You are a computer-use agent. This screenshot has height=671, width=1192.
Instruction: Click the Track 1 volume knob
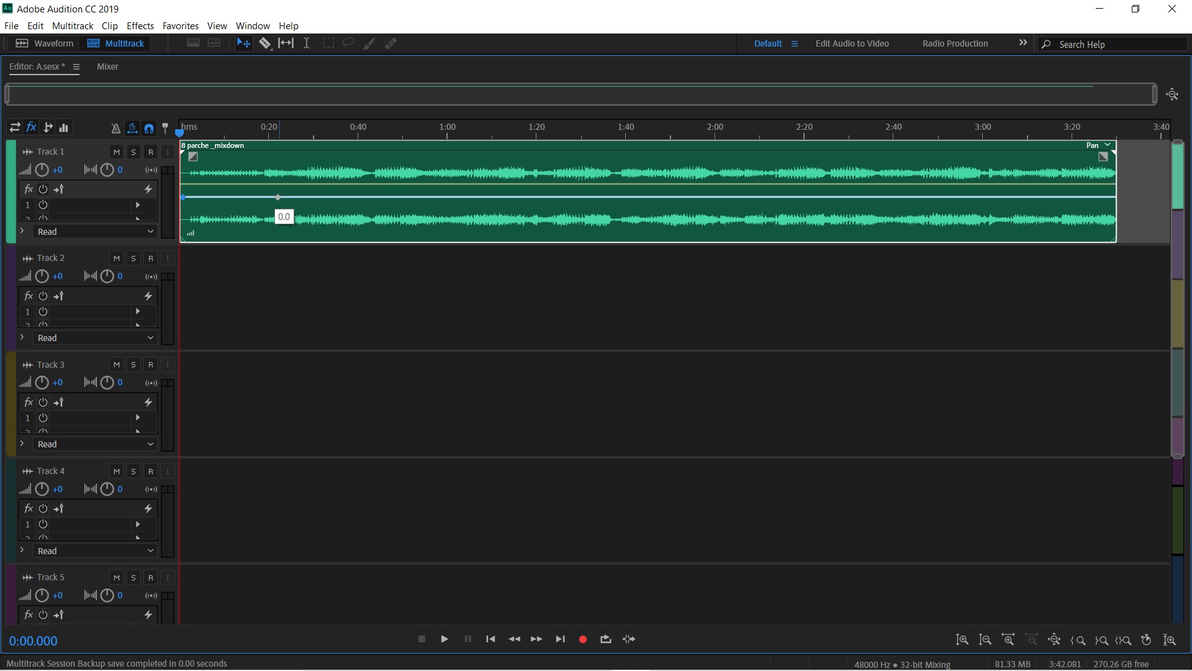[x=42, y=170]
